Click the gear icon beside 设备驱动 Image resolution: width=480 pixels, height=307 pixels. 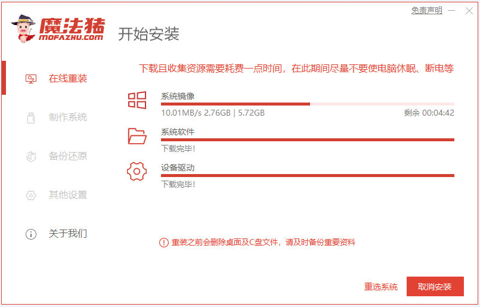coord(137,172)
